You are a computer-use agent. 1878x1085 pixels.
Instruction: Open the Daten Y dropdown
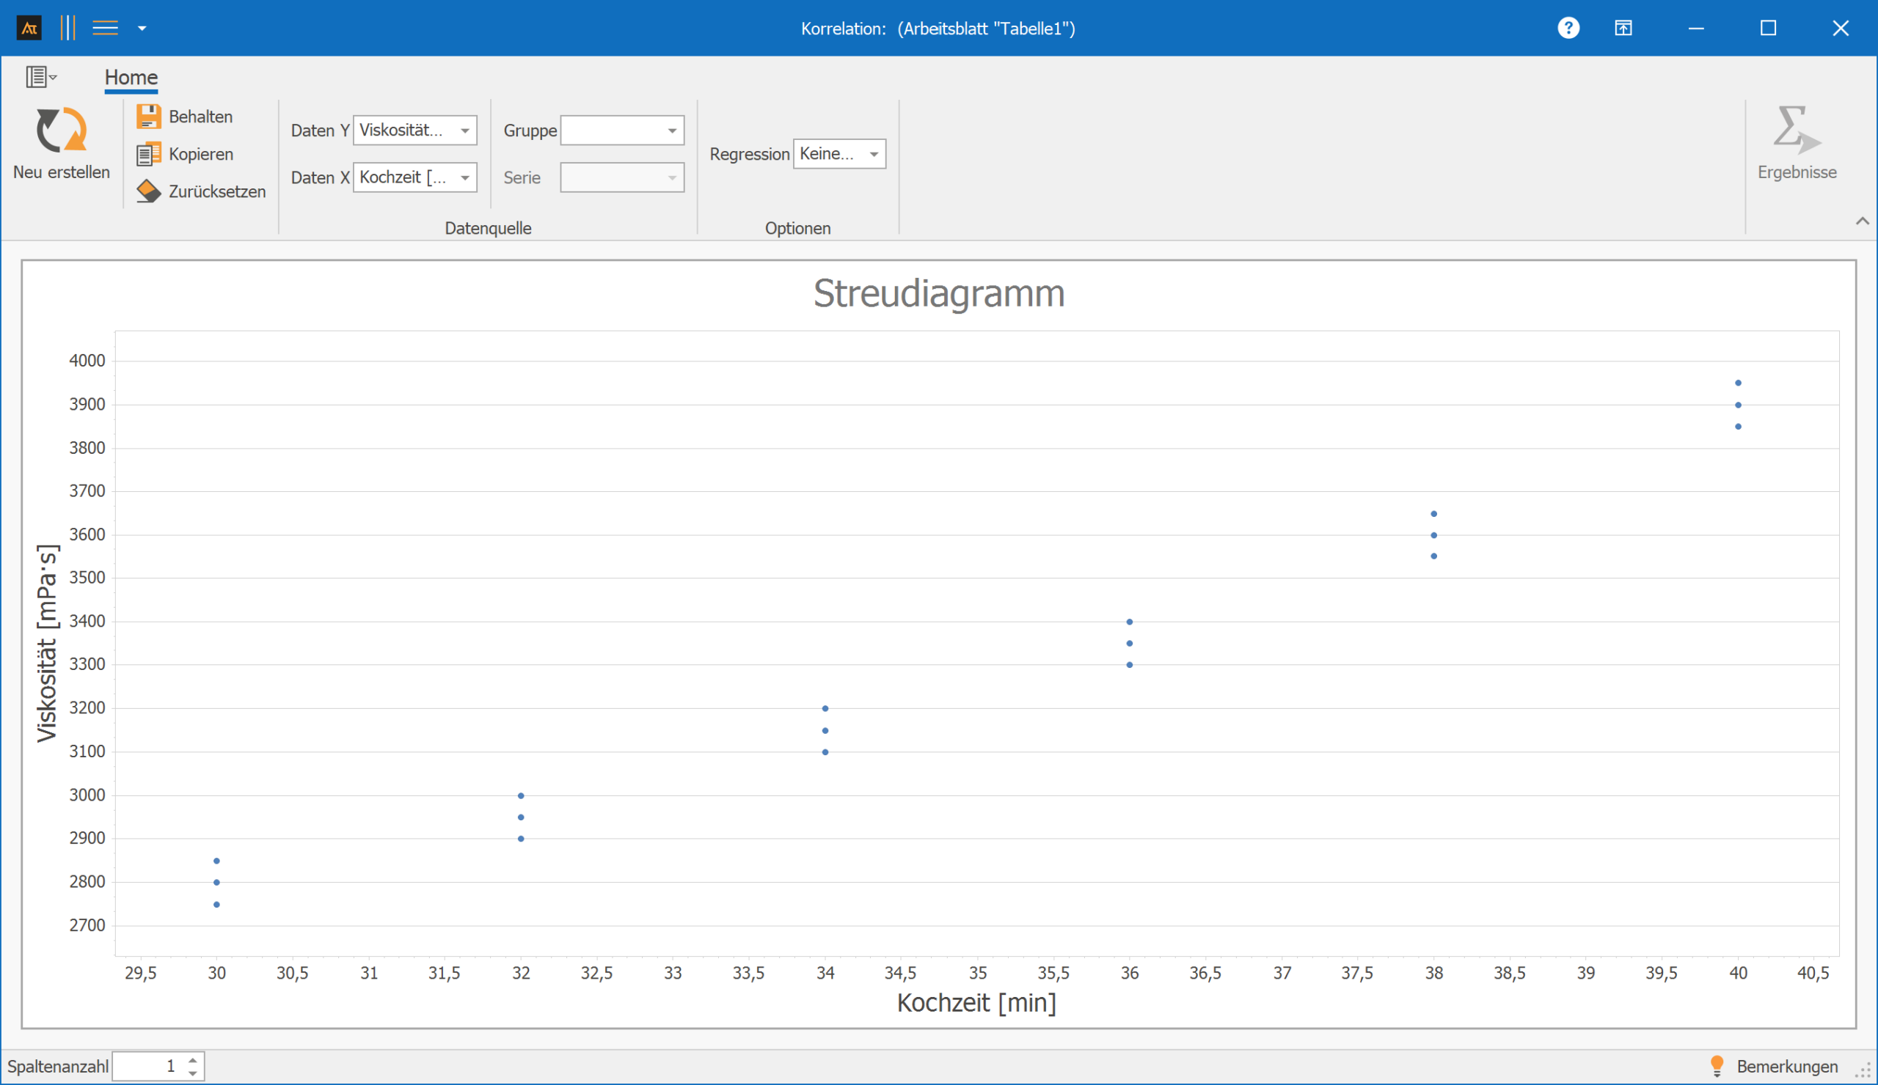coord(464,131)
